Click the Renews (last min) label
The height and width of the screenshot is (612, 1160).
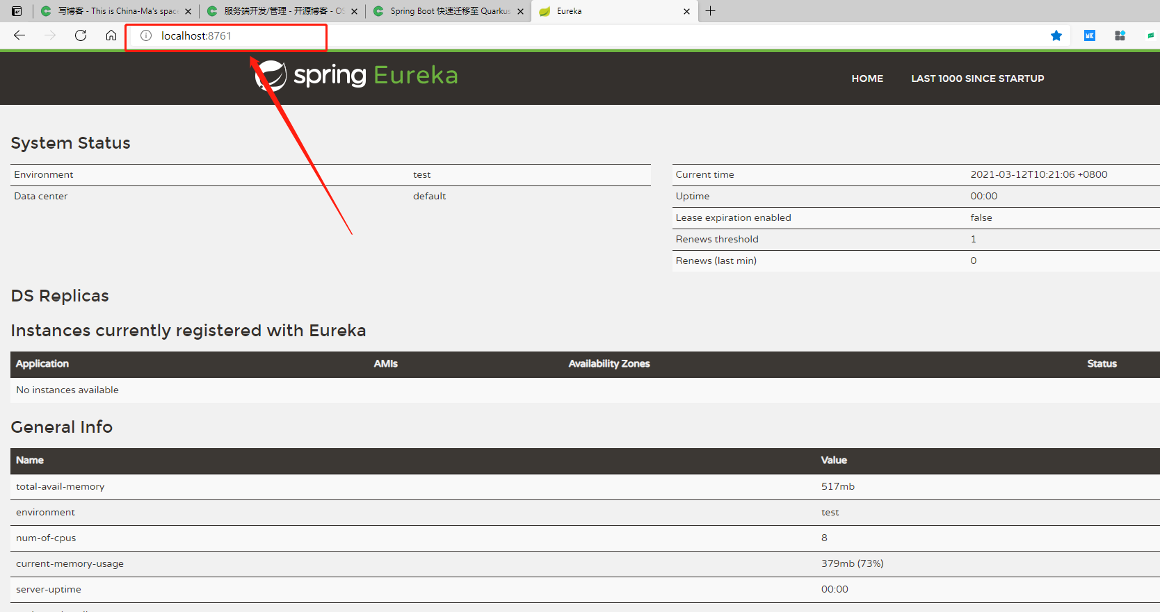pos(716,260)
